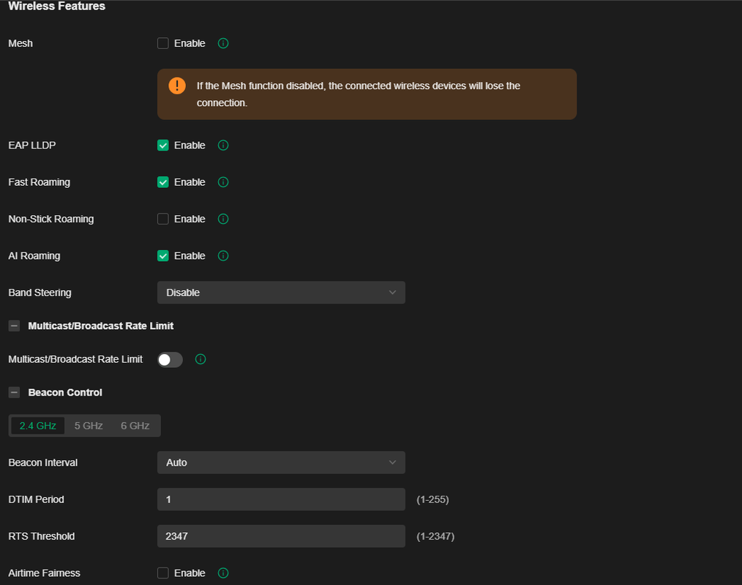742x585 pixels.
Task: View Multicast/Broadcast Rate Limit info icon
Action: click(x=201, y=360)
